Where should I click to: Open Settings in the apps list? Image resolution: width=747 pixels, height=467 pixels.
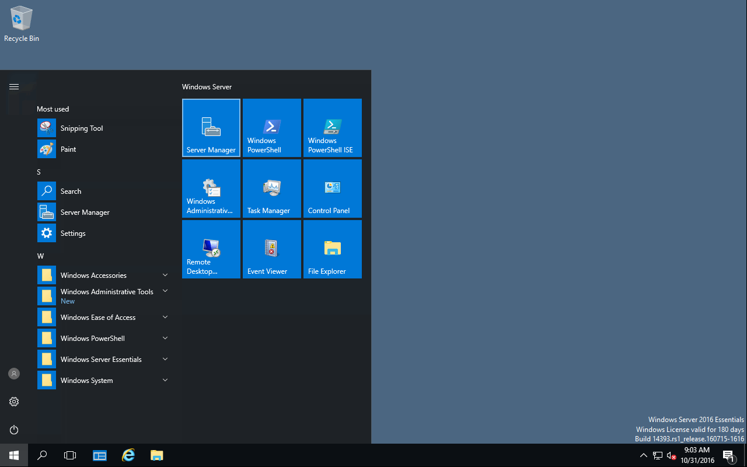[103, 233]
